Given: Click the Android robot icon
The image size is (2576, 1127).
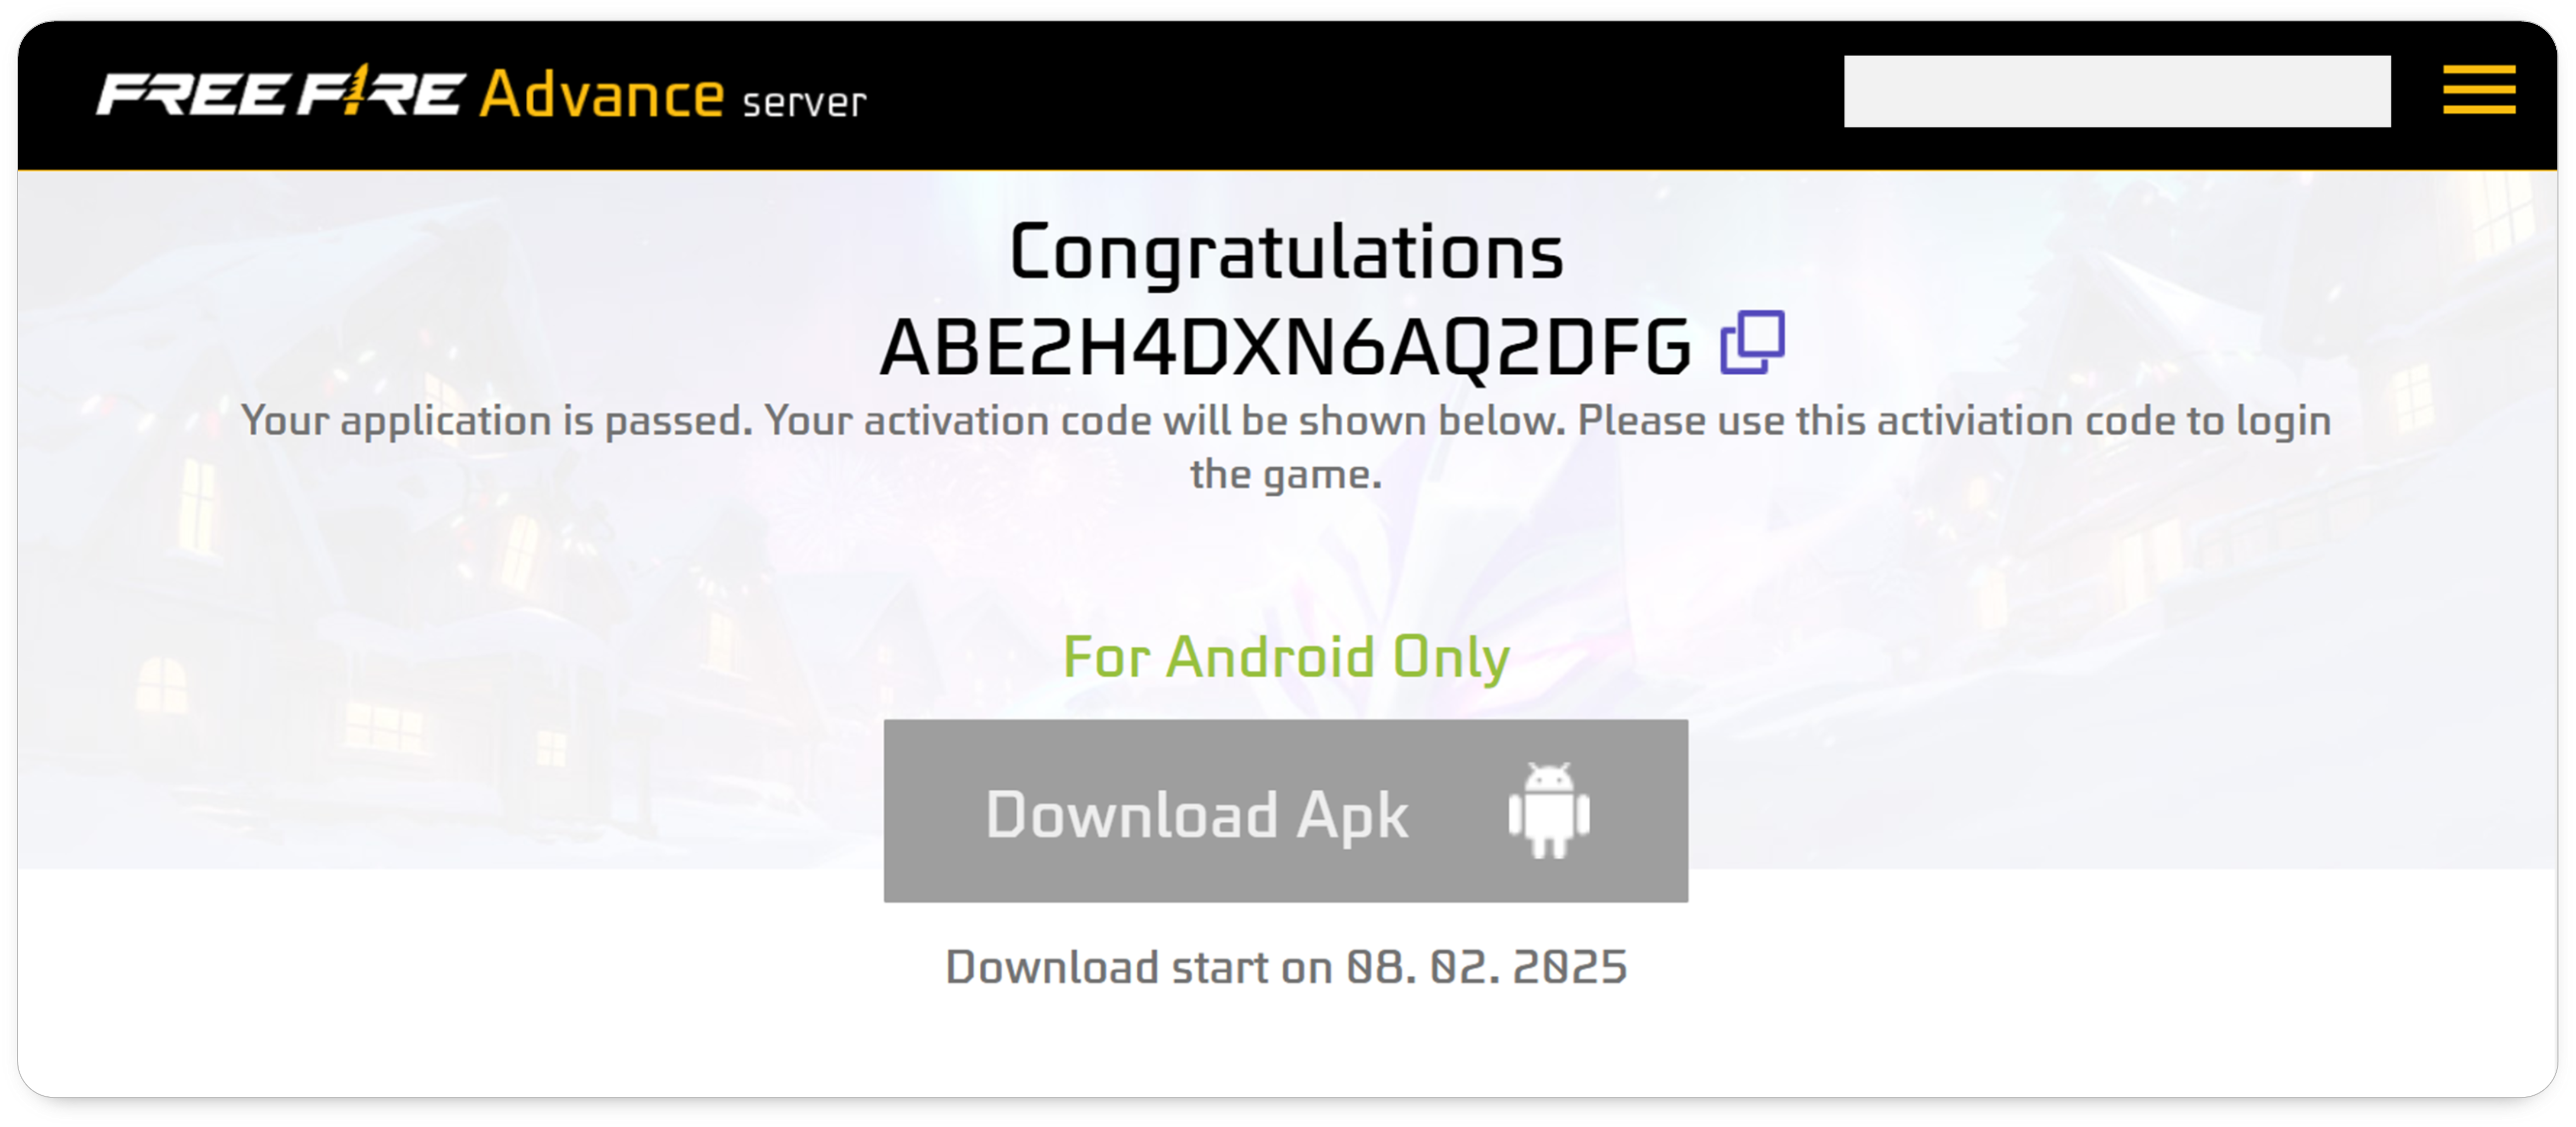Looking at the screenshot, I should (1548, 811).
